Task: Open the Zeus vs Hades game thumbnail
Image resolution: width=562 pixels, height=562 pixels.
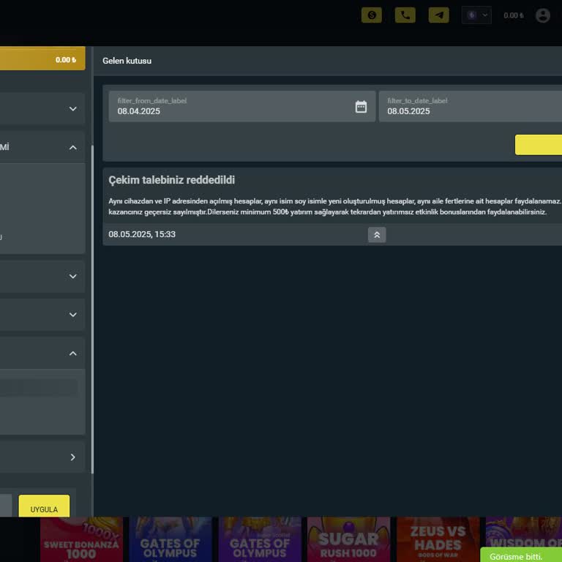Action: tap(438, 539)
